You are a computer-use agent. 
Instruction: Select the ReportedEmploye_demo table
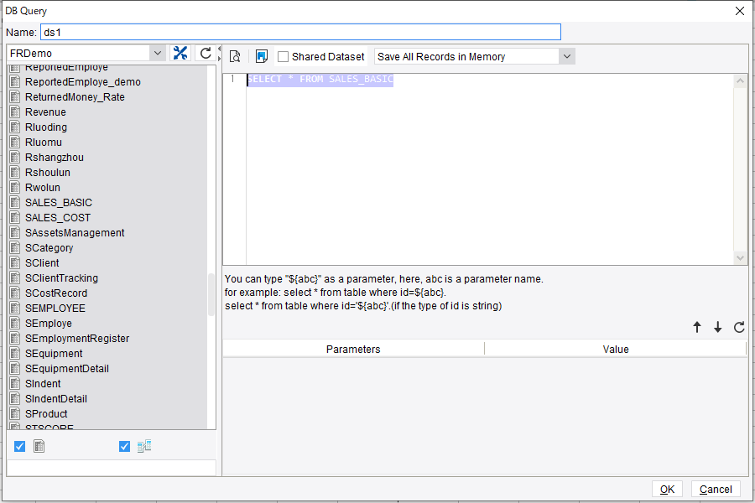coord(83,82)
